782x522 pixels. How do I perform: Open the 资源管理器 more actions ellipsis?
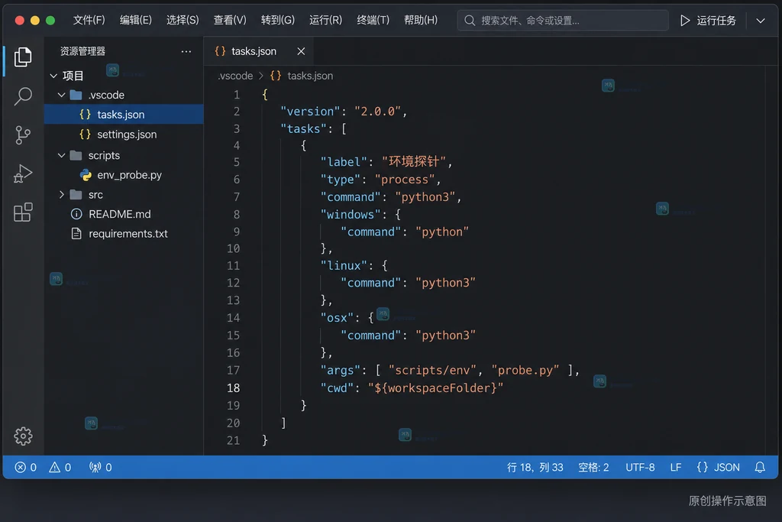pyautogui.click(x=186, y=51)
